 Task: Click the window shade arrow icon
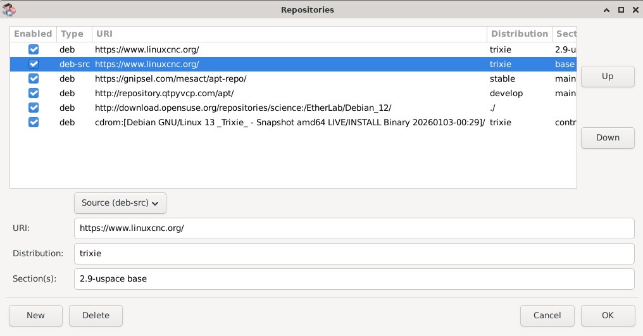coord(607,9)
